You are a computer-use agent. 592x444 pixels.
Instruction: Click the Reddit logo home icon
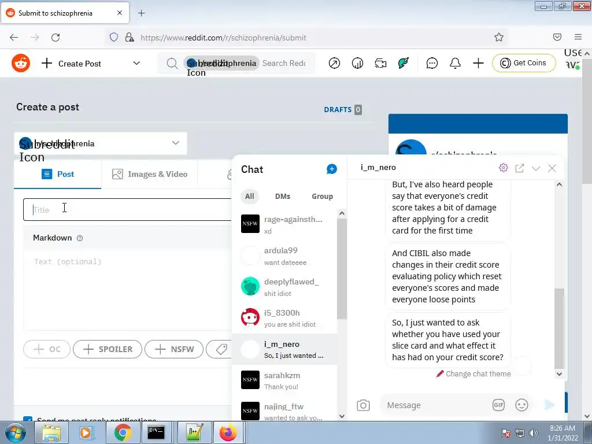click(21, 63)
